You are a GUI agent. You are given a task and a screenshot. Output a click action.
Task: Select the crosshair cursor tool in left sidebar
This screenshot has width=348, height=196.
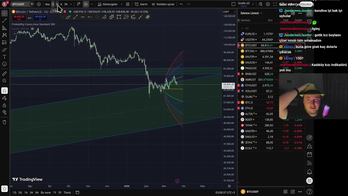[x=4, y=13]
